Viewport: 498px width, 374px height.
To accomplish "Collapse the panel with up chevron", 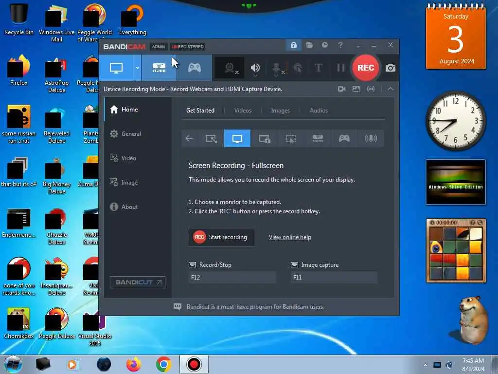I will click(391, 89).
